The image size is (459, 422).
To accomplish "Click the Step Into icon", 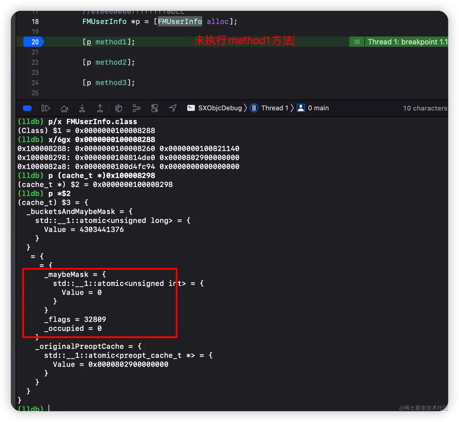I will 82,108.
